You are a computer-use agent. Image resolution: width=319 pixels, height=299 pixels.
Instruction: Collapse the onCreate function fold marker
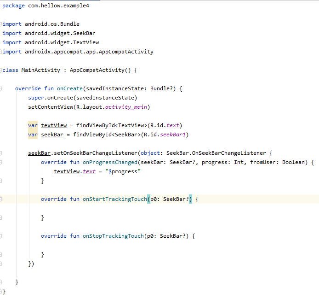[1, 88]
